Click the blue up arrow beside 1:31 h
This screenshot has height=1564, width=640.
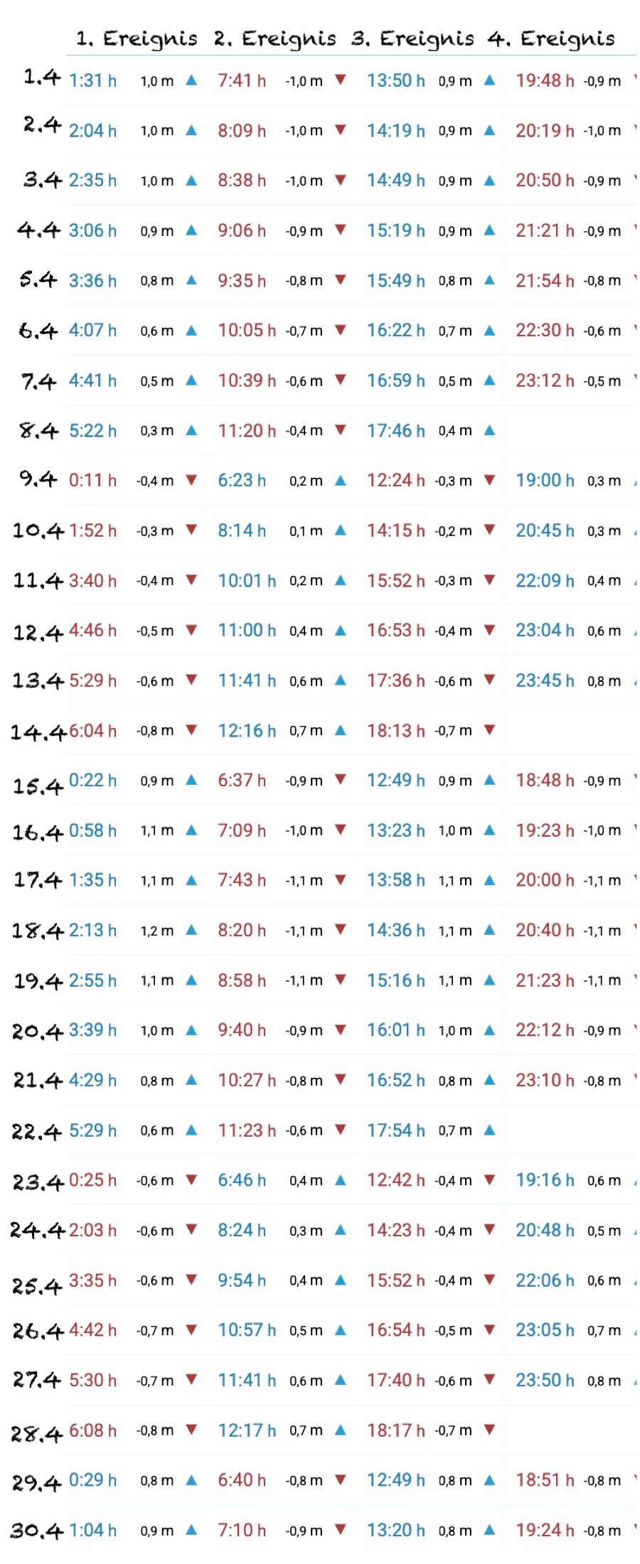tap(191, 80)
